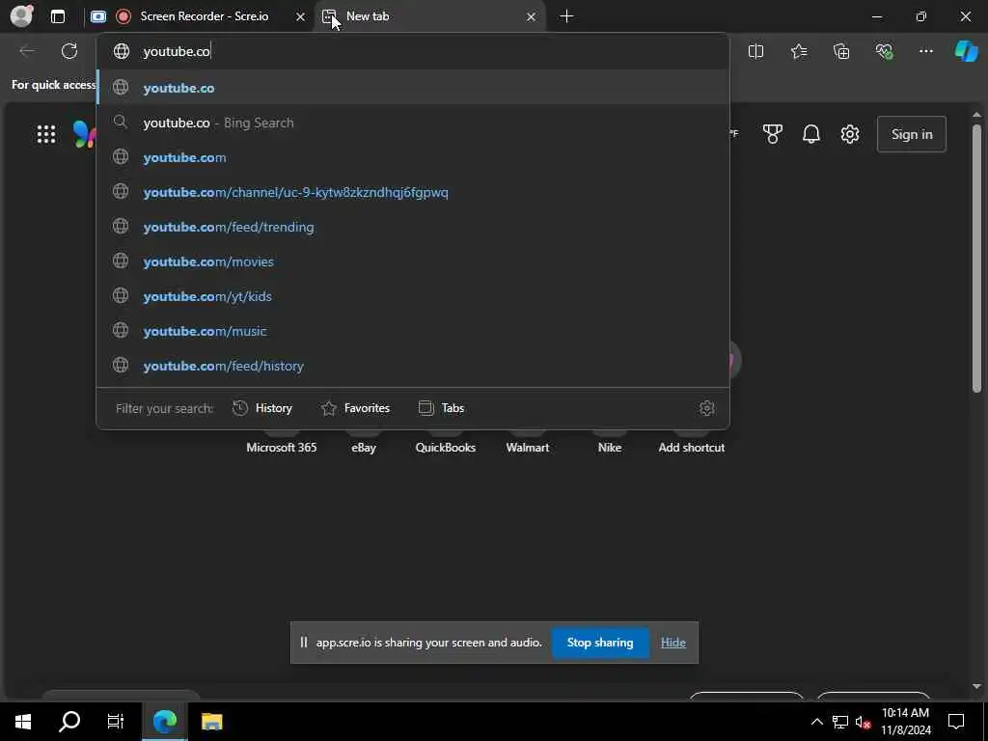Open split screen icon in toolbar
The width and height of the screenshot is (988, 741).
click(755, 51)
